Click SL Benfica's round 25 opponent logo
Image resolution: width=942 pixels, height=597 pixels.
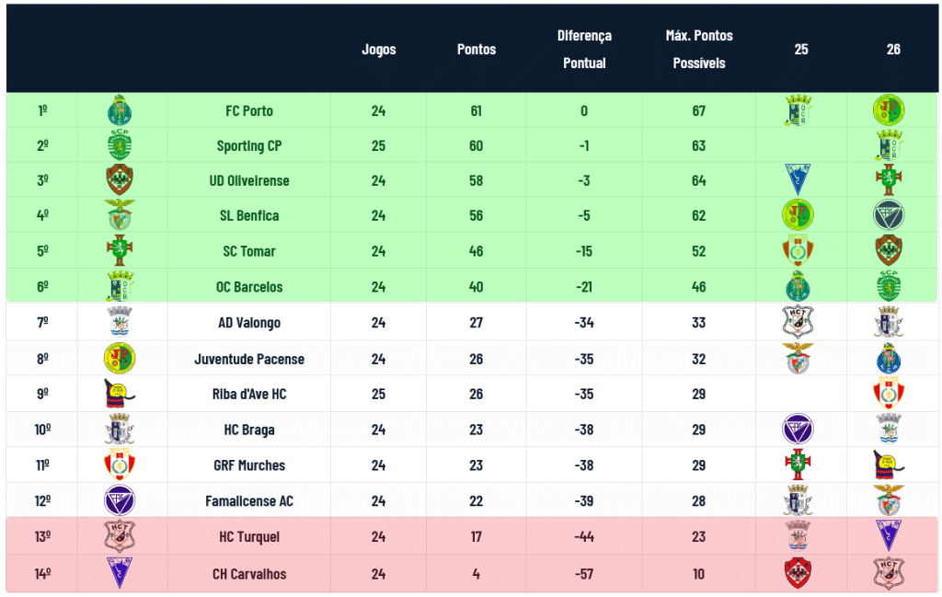[x=798, y=215]
